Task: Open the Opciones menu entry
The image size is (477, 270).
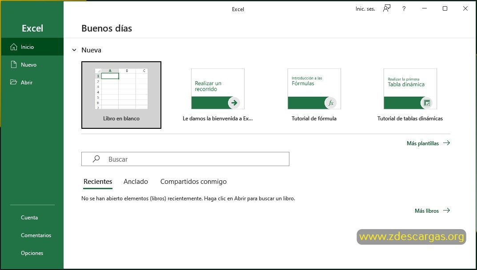Action: click(x=32, y=253)
